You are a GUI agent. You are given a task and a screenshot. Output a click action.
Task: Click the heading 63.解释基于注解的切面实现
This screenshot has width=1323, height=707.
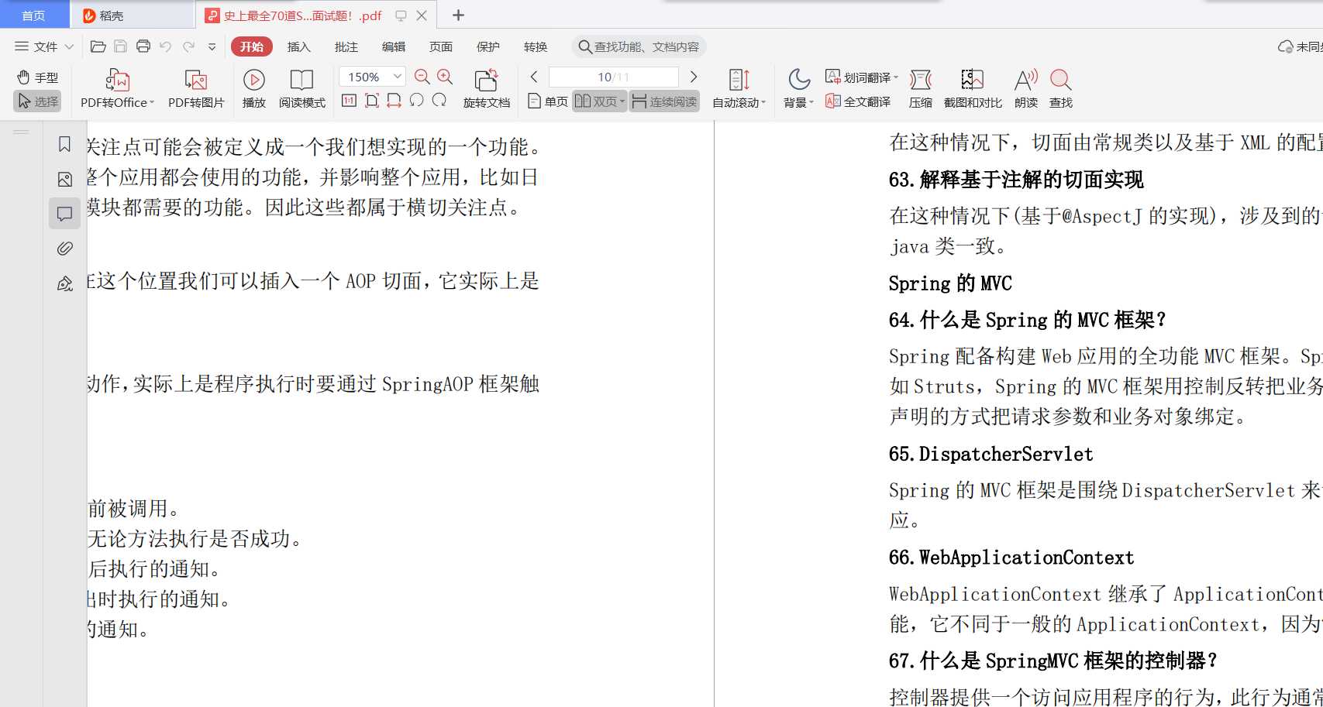pyautogui.click(x=1016, y=180)
